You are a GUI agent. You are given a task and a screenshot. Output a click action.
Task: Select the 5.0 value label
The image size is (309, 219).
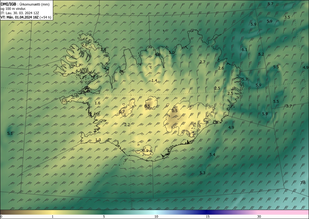click(x=171, y=53)
